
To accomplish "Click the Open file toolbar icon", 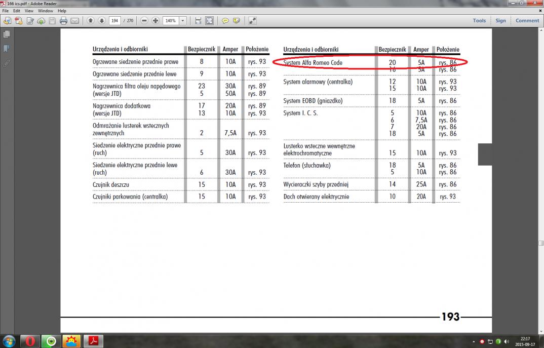I will (x=7, y=21).
